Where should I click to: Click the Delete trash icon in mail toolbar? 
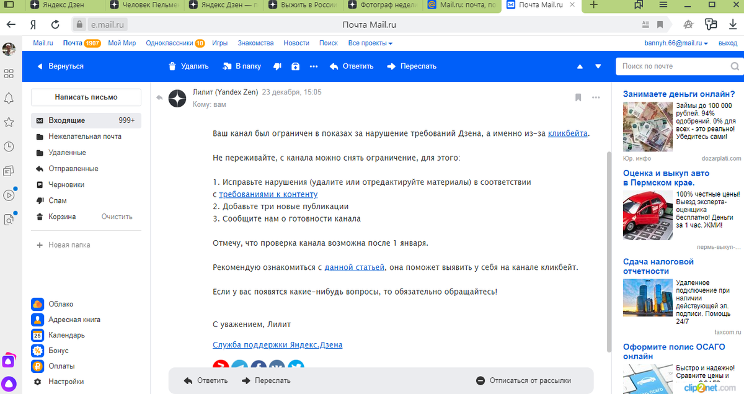click(172, 66)
